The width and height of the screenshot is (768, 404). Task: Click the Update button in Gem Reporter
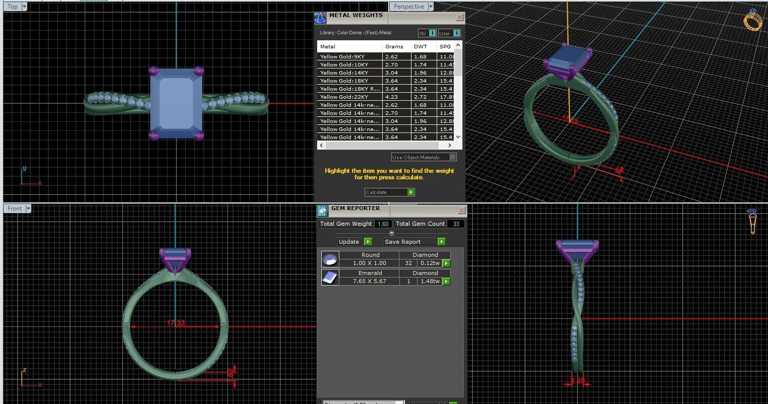pyautogui.click(x=355, y=242)
